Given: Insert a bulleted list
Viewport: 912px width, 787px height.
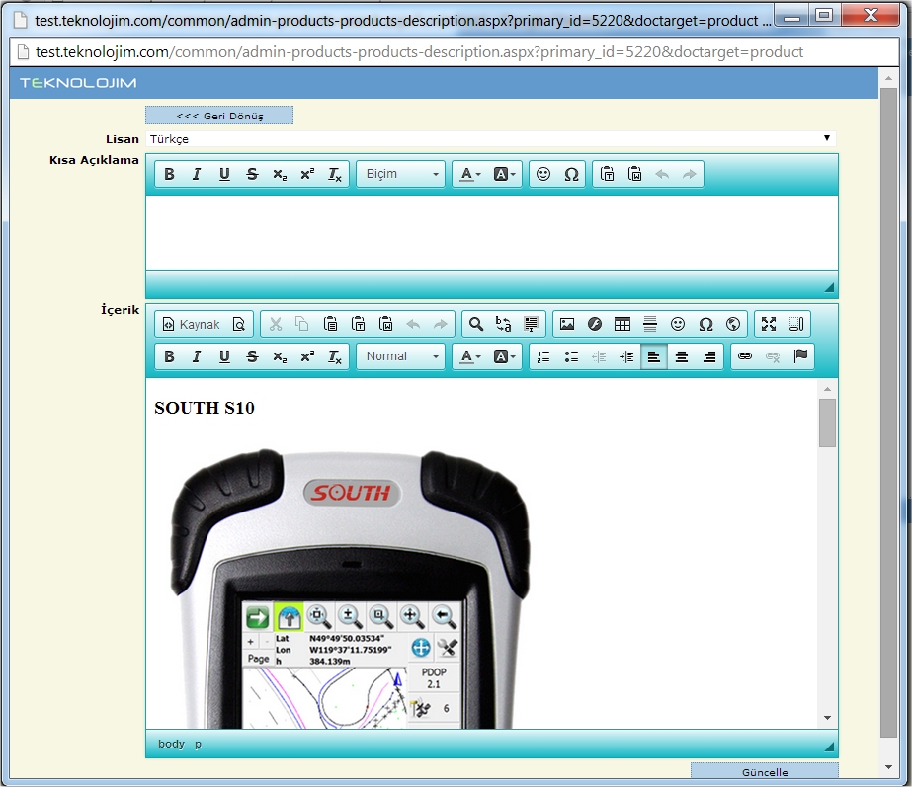Looking at the screenshot, I should tap(571, 356).
